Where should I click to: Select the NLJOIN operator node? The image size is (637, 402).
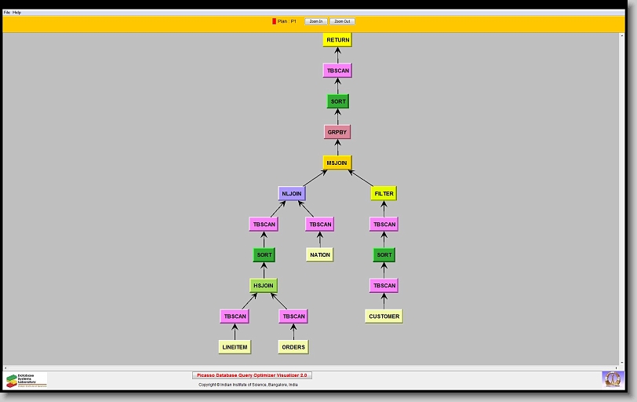291,193
